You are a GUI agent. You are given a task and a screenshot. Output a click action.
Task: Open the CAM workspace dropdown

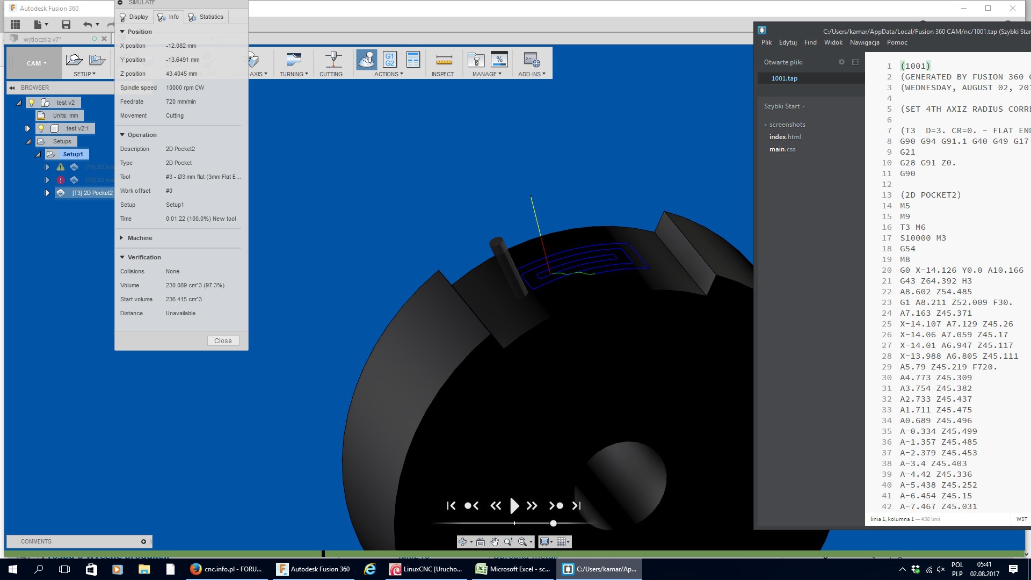pos(37,63)
